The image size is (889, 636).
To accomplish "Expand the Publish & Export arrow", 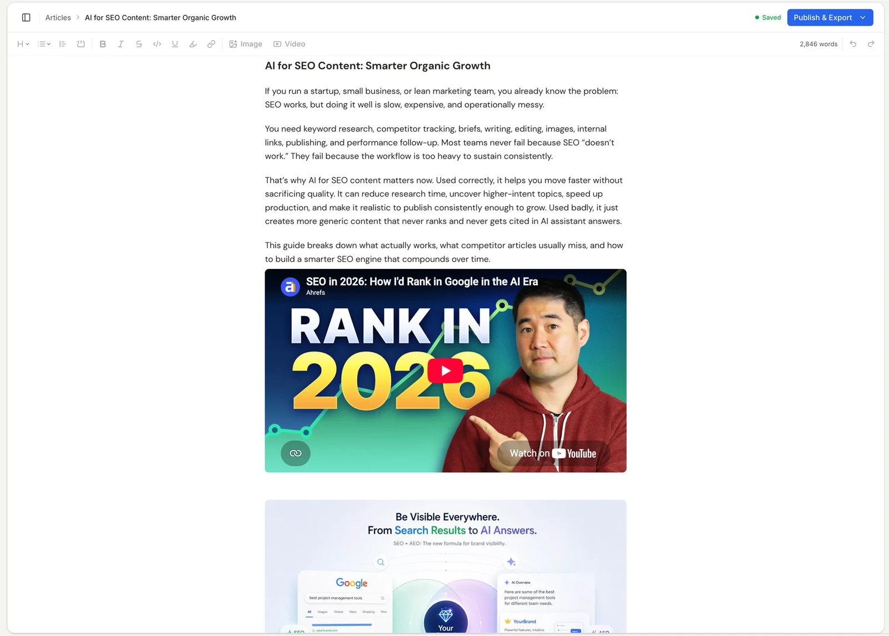I will pyautogui.click(x=863, y=18).
